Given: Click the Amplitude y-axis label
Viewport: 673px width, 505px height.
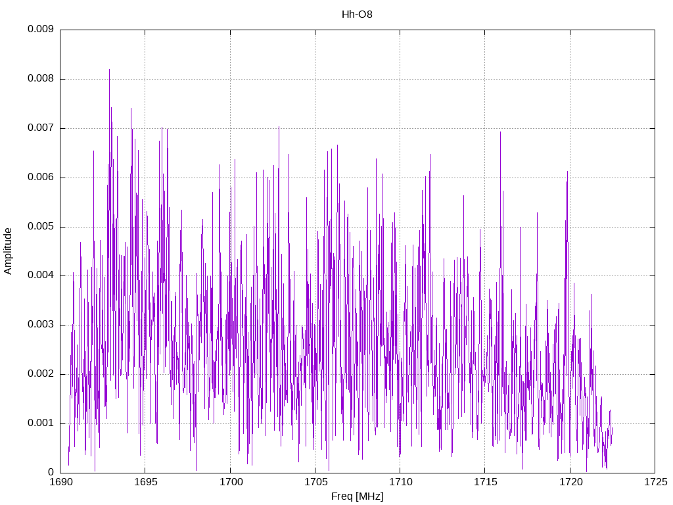Looking at the screenshot, I should click(8, 251).
